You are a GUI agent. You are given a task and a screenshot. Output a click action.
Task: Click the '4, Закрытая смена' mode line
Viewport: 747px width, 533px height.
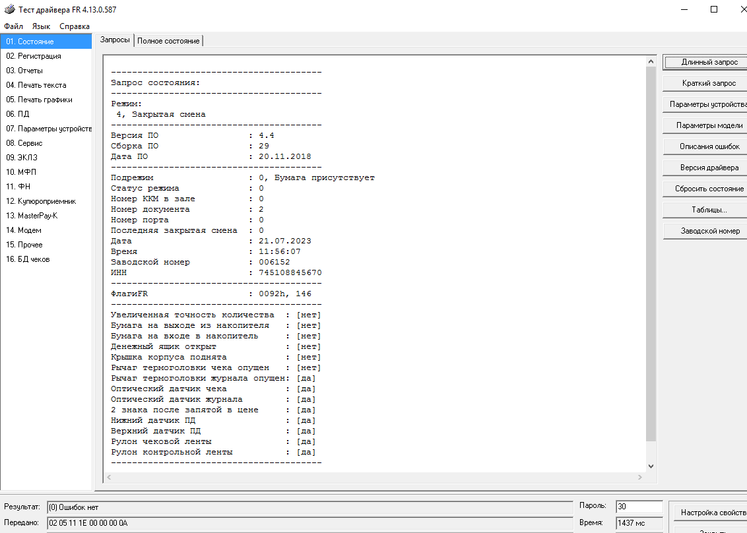pos(161,114)
